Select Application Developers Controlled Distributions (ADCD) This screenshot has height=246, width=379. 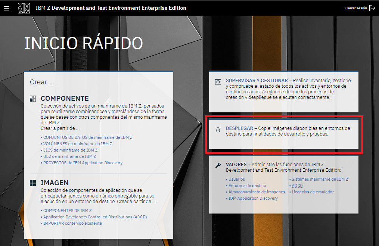point(95,217)
